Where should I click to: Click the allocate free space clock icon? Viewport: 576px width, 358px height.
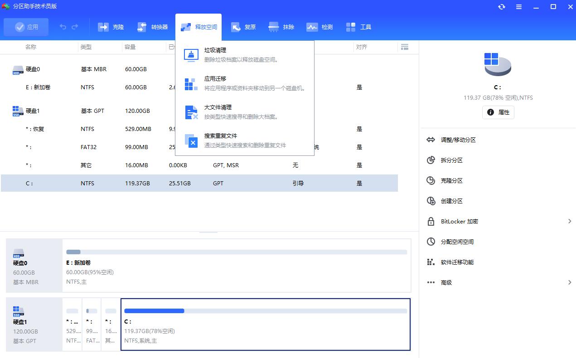(431, 242)
